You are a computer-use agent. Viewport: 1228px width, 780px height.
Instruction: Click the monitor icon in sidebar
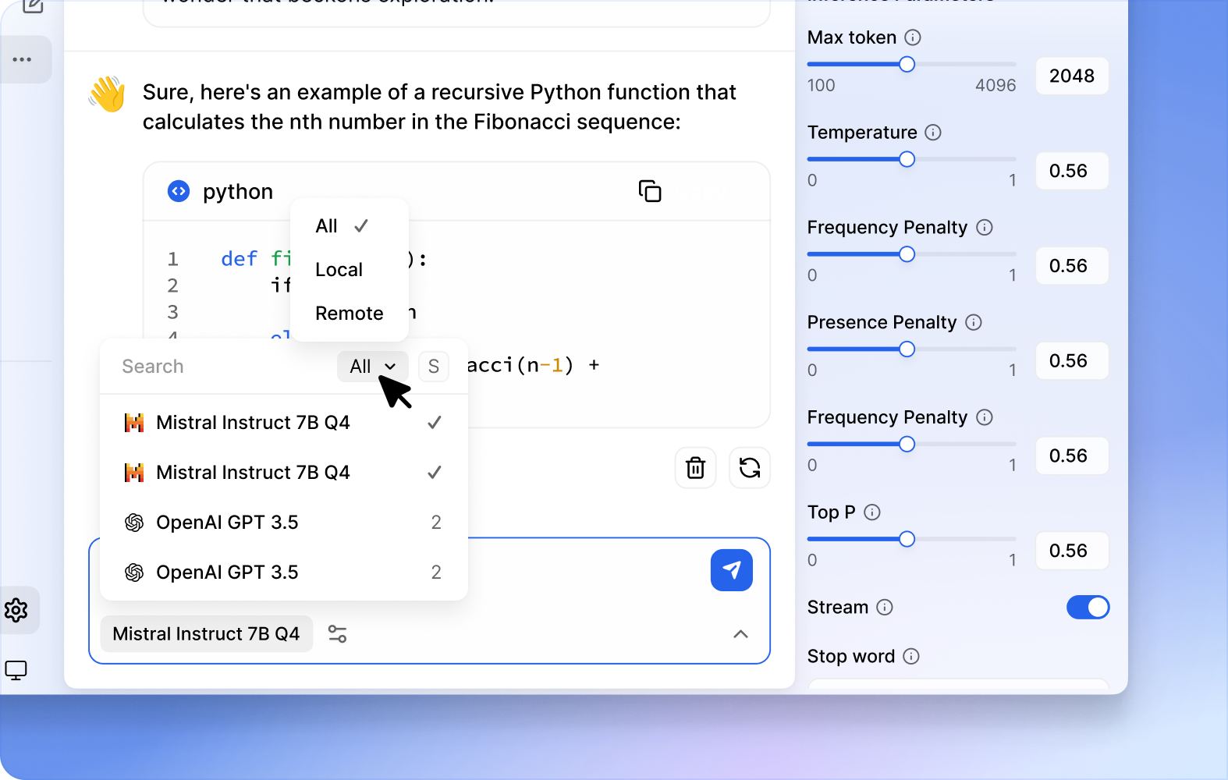(x=16, y=670)
